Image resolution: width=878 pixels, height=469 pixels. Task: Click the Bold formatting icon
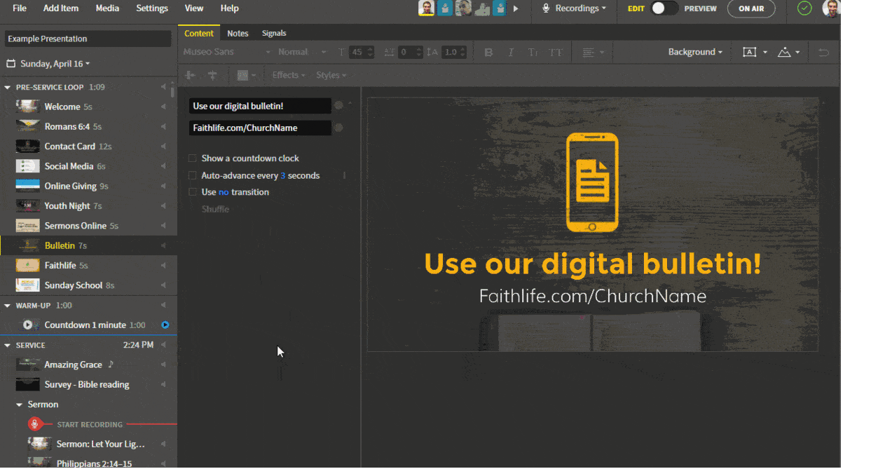point(489,53)
